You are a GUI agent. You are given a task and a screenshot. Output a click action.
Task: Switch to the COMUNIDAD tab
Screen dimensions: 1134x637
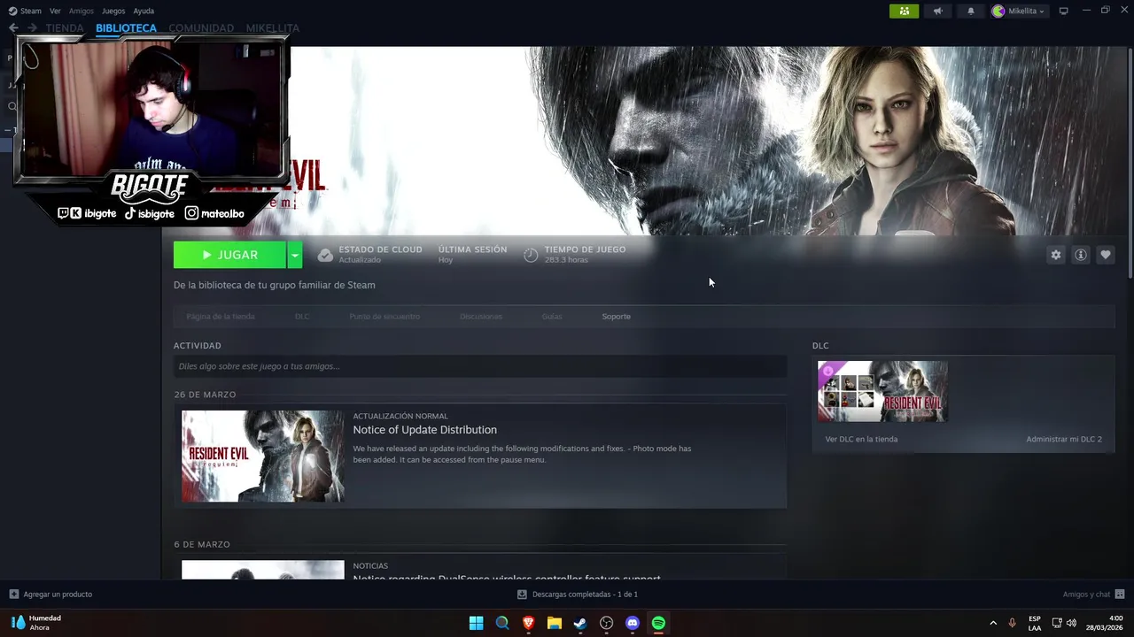201,27
